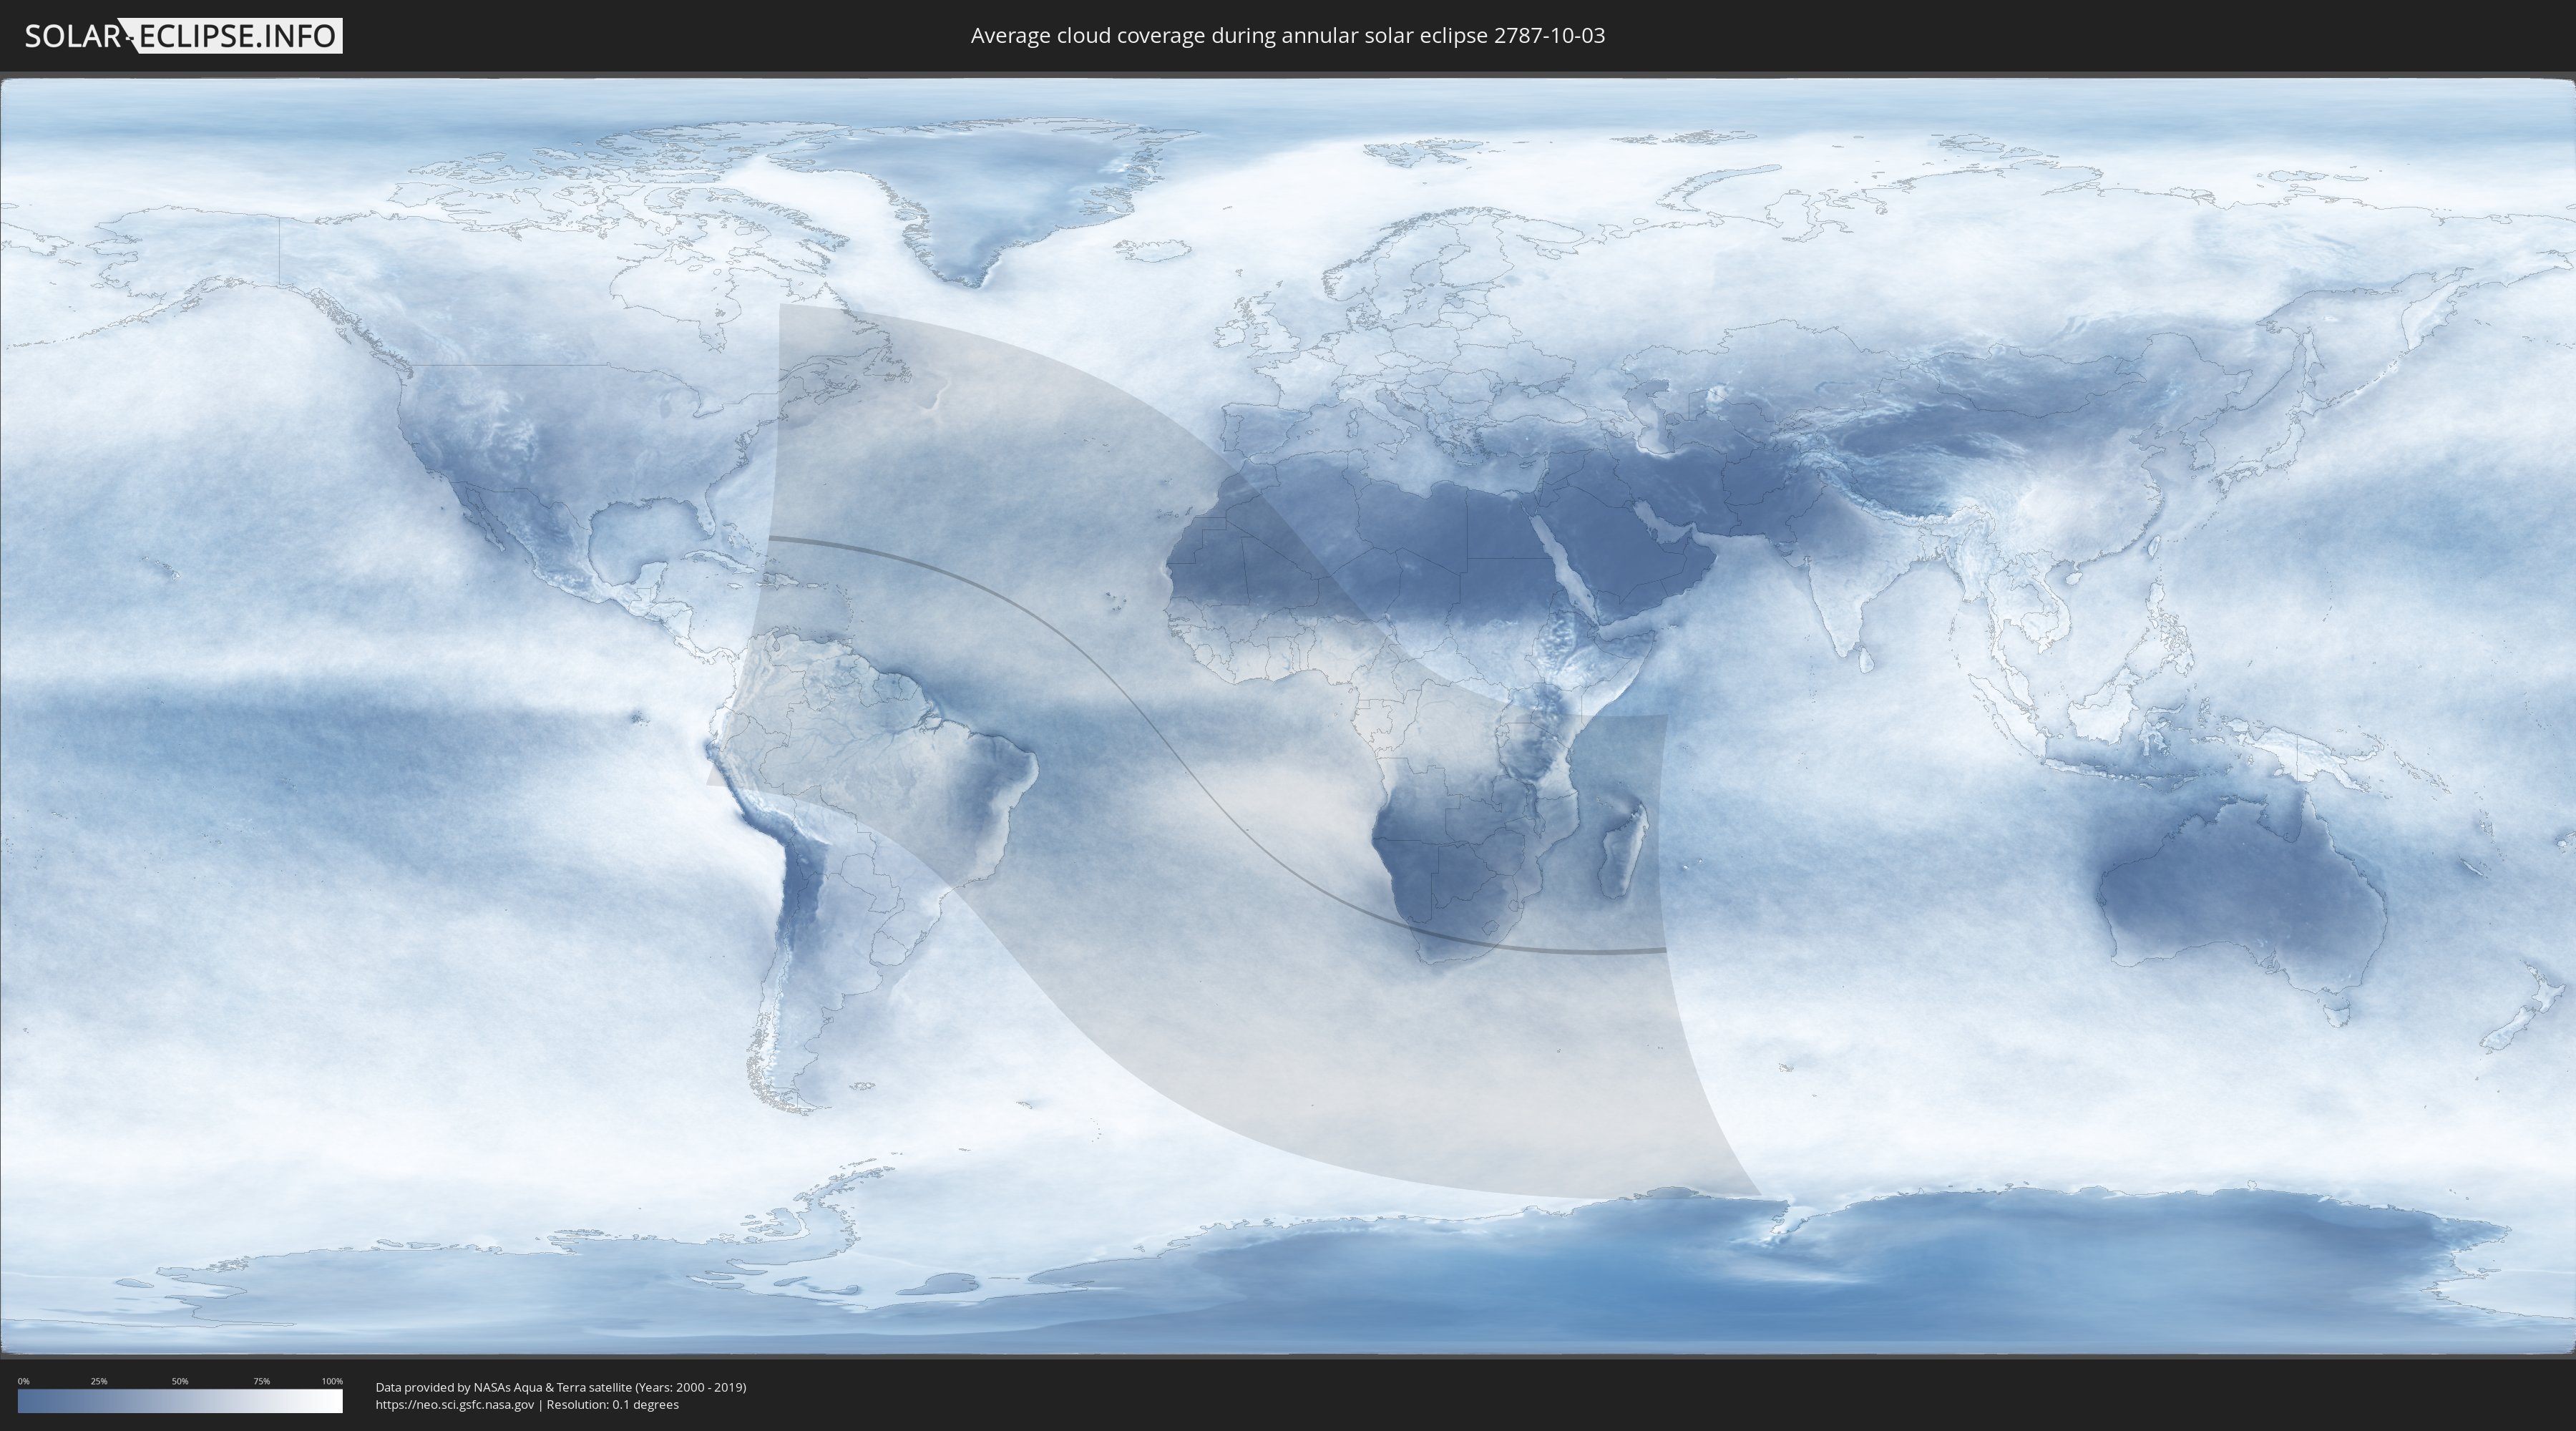
Task: Click the map title text about eclipse 2787-10-03
Action: coord(1287,36)
